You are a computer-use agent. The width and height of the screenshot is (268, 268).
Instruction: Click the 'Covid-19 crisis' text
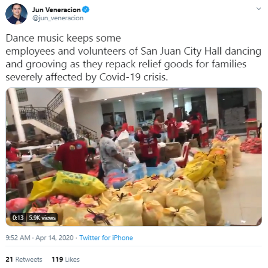coord(133,77)
